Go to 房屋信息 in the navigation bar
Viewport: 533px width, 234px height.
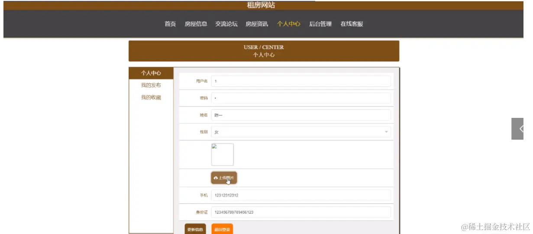[x=196, y=24]
